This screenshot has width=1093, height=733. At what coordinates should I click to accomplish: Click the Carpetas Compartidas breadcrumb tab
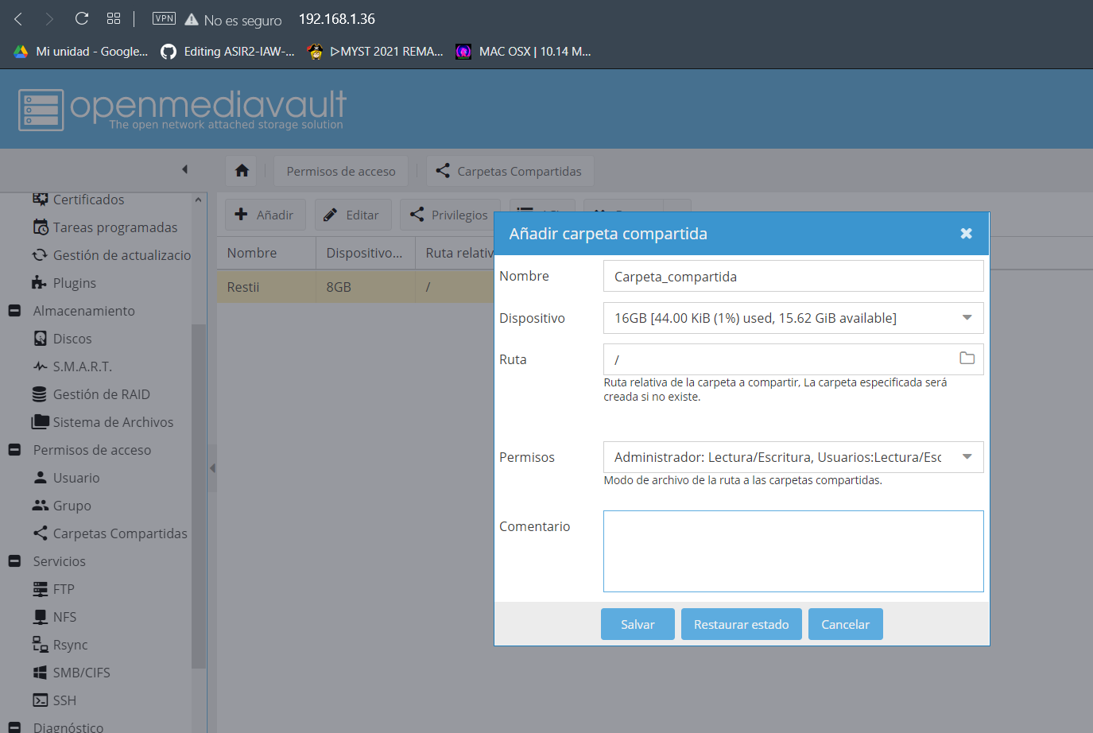[x=510, y=171]
